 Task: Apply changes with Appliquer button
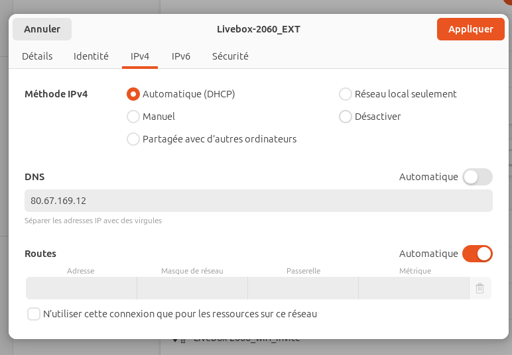coord(470,29)
